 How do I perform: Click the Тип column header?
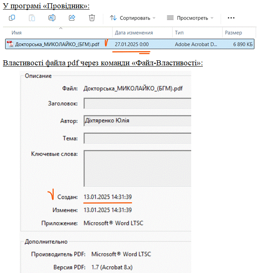pyautogui.click(x=180, y=32)
